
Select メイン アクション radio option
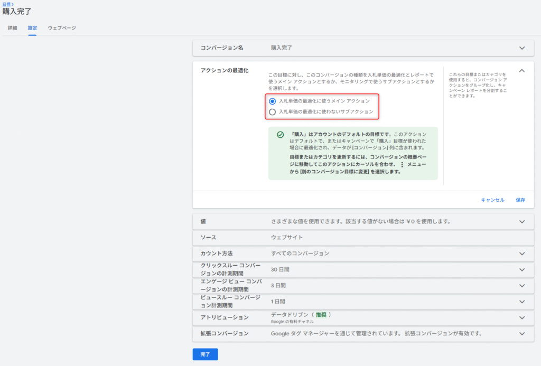pyautogui.click(x=272, y=101)
